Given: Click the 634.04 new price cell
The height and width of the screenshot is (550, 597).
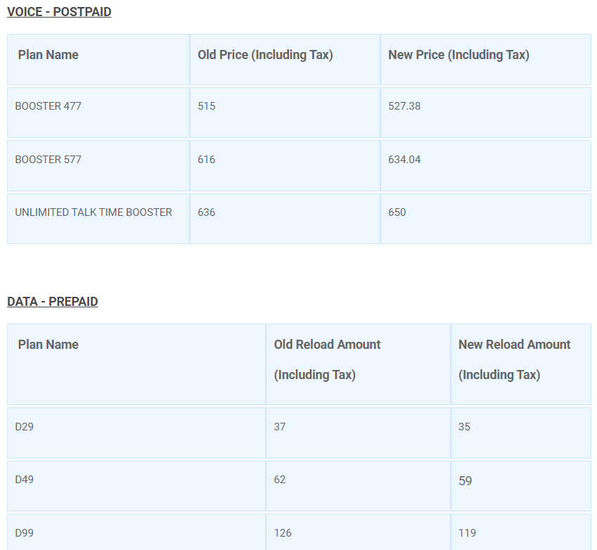Looking at the screenshot, I should click(x=485, y=166).
